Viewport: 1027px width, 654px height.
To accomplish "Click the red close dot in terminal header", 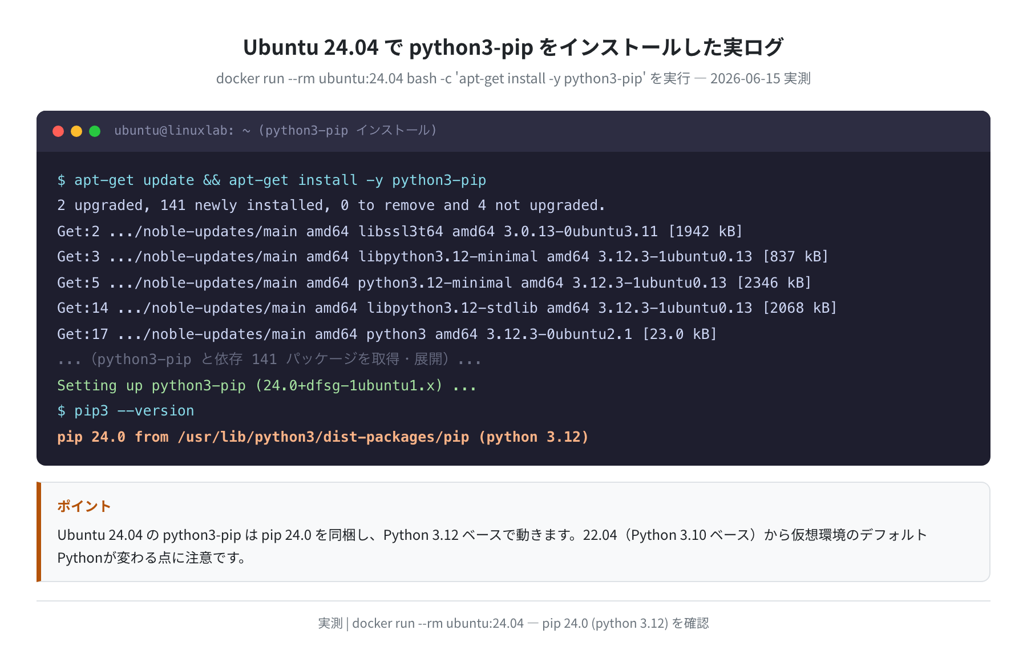I will click(58, 131).
